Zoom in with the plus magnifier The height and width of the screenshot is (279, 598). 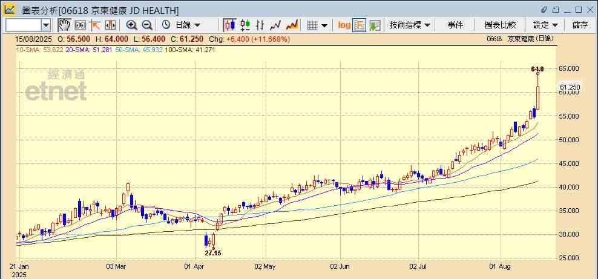(x=131, y=25)
